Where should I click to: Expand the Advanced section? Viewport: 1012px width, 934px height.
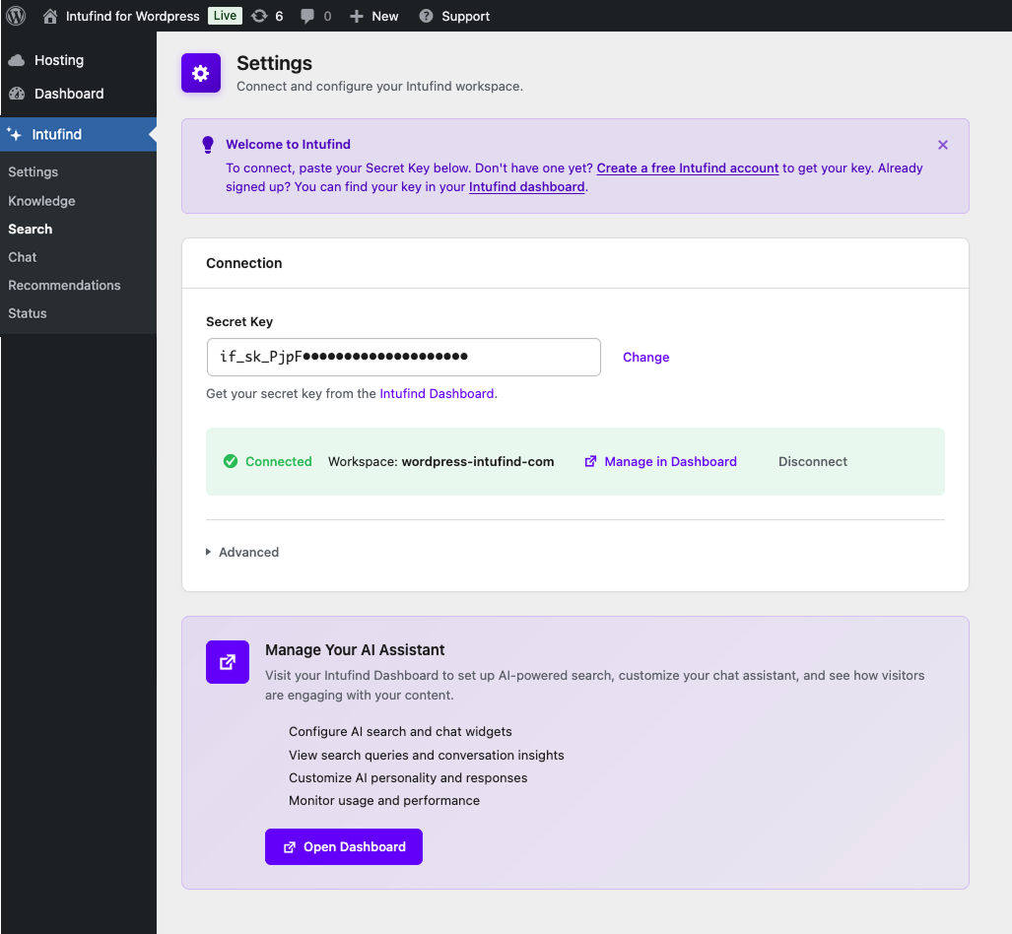242,552
